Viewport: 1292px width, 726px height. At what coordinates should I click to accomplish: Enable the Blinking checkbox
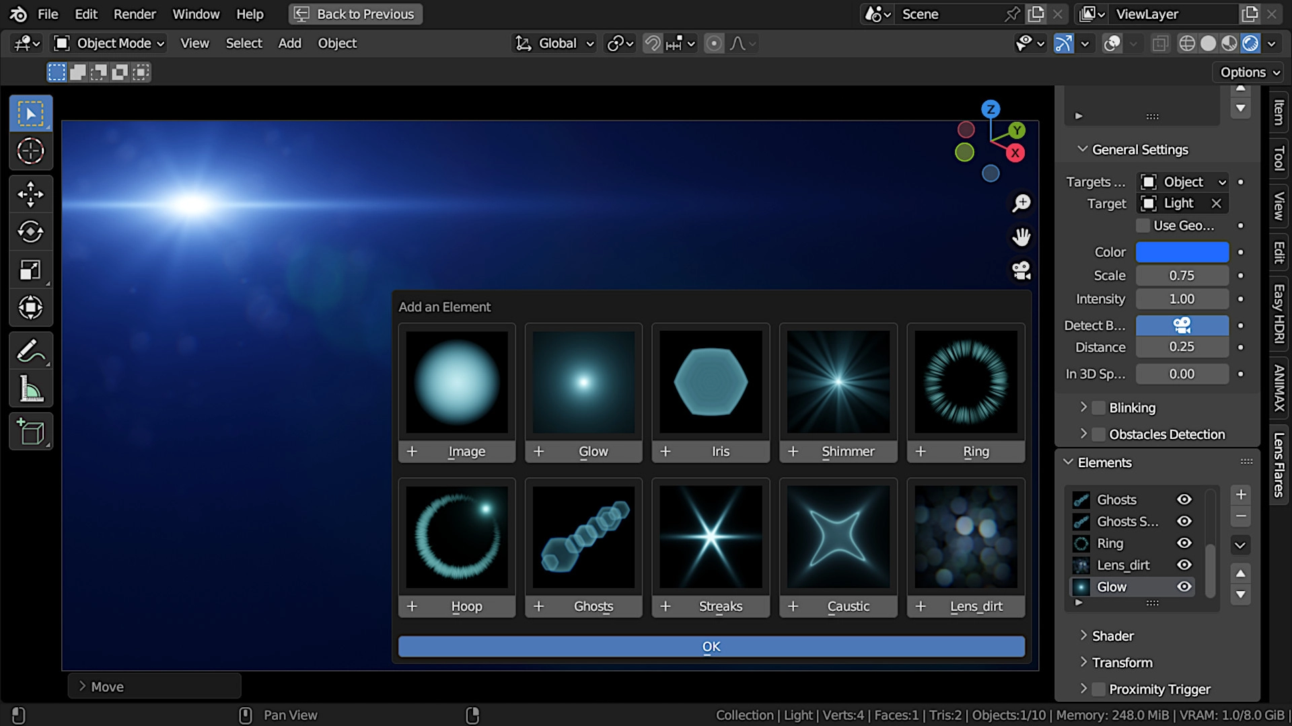pyautogui.click(x=1098, y=408)
